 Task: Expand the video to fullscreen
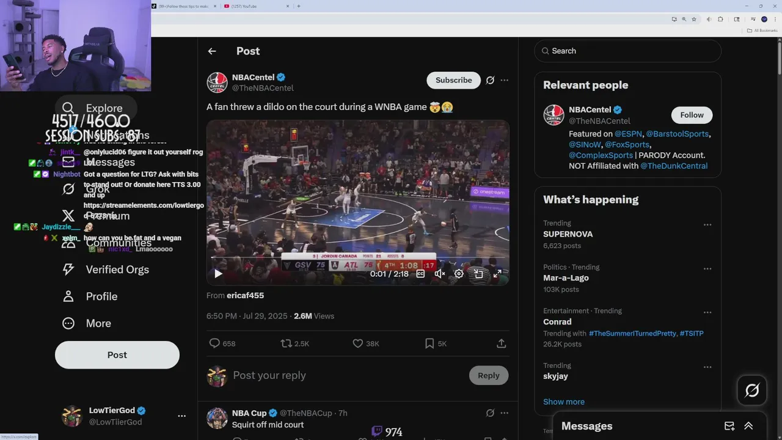click(497, 274)
